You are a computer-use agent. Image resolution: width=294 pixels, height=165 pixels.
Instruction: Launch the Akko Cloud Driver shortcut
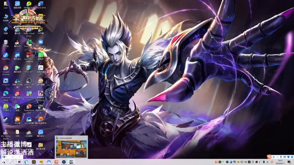click(29, 32)
